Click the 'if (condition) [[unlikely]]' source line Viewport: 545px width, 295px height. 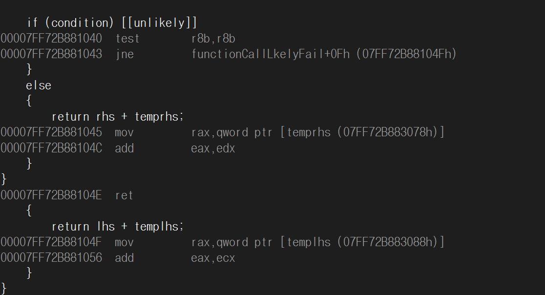pyautogui.click(x=111, y=23)
